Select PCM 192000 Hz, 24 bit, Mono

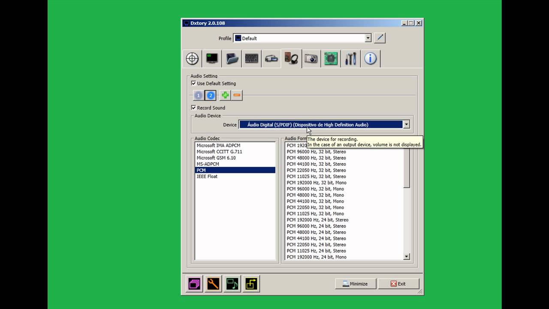click(x=344, y=257)
